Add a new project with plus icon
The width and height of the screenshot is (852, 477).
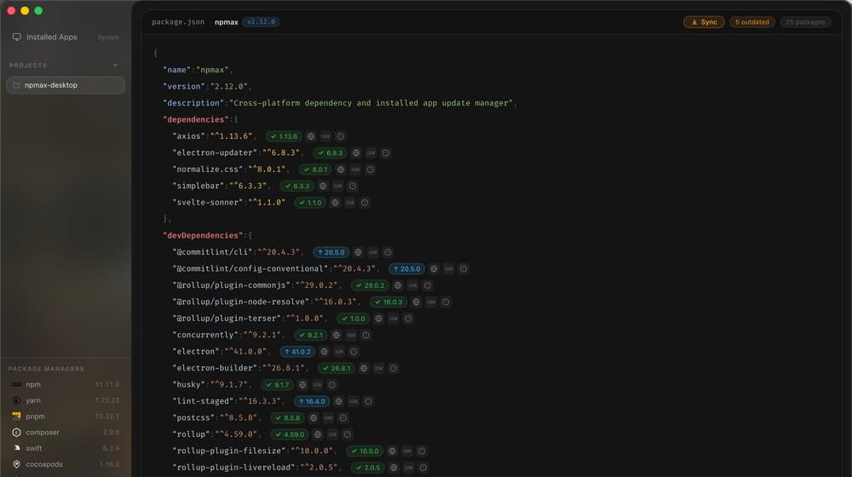115,66
